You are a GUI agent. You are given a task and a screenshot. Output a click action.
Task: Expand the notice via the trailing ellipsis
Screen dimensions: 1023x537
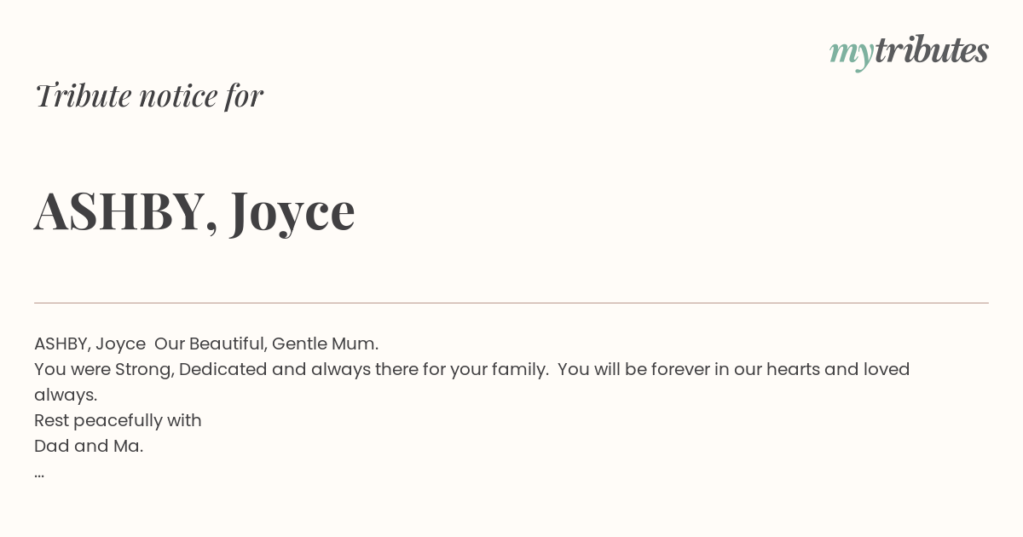click(39, 472)
